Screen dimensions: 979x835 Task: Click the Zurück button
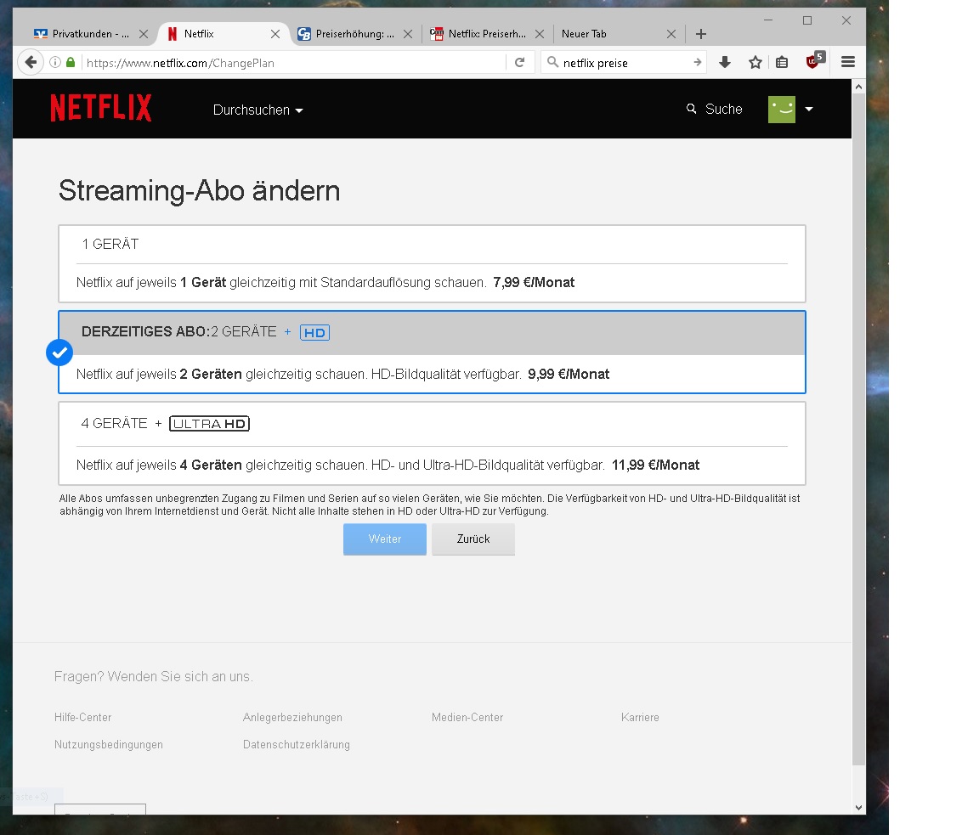tap(473, 539)
